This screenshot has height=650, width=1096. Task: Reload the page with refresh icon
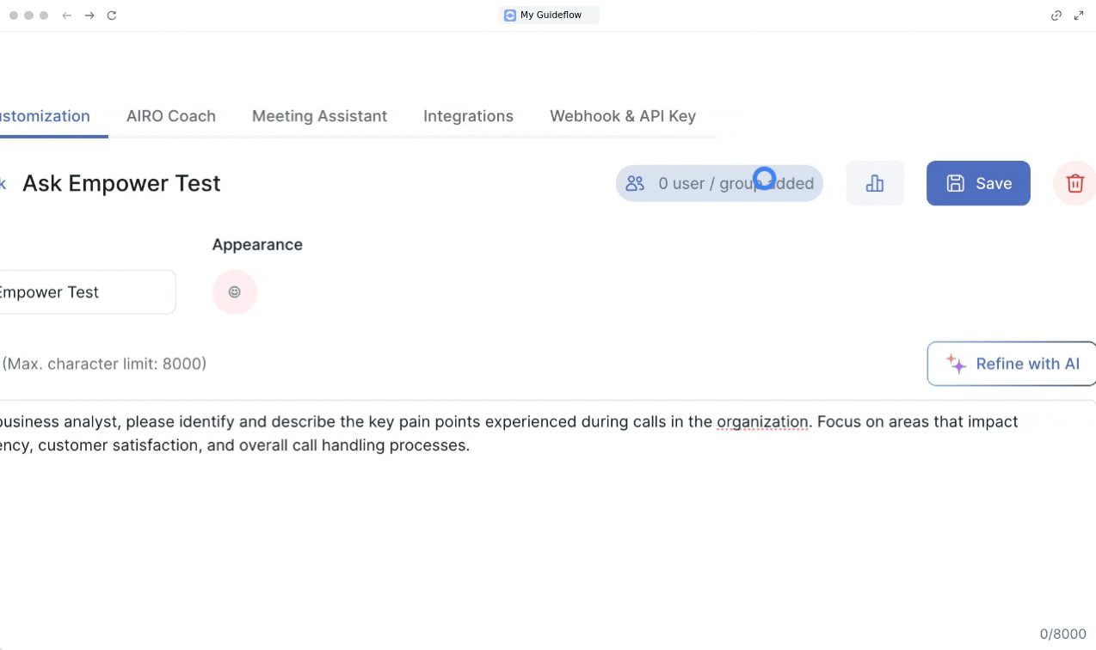[x=112, y=15]
